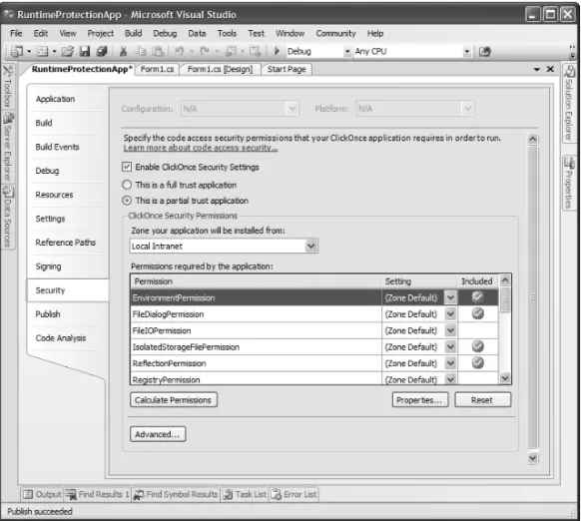This screenshot has height=521, width=581.
Task: Click the Permission column header
Action: pos(256,281)
